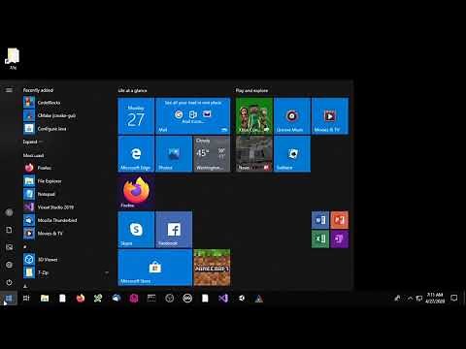Open the Excel tile
Viewport: 466px width, 349px height.
pos(320,238)
